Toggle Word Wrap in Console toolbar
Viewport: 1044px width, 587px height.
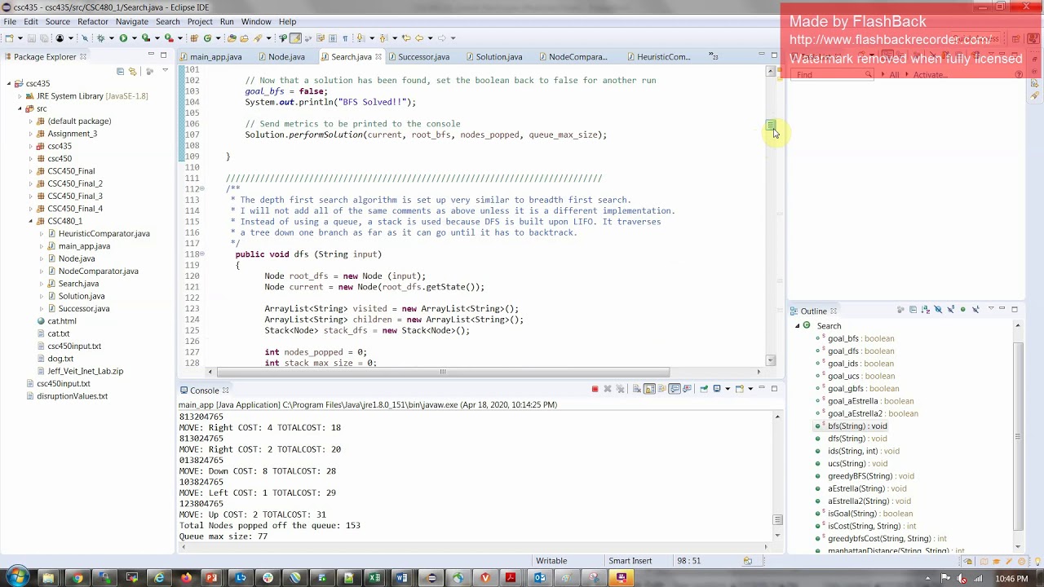point(661,389)
